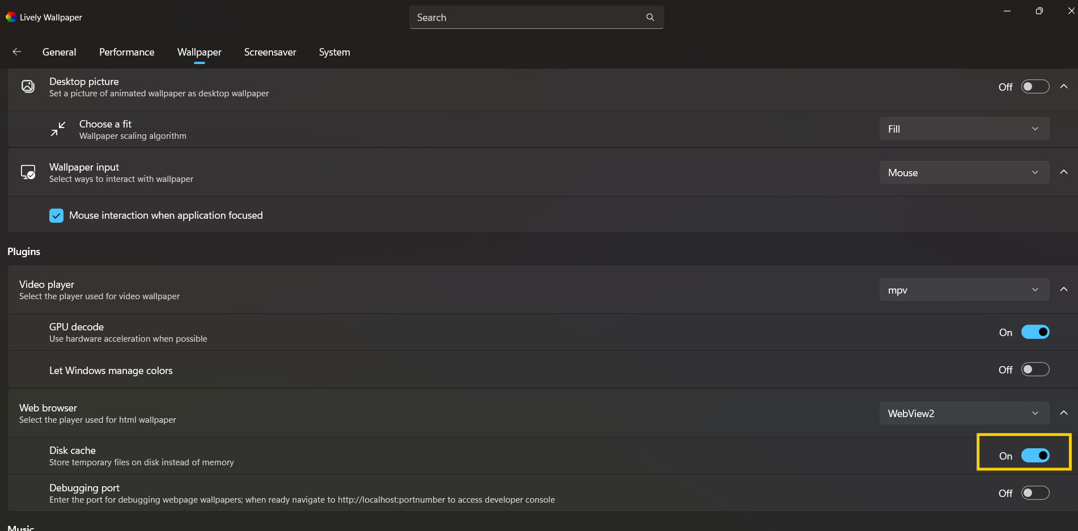
Task: Click the back arrow icon
Action: click(x=17, y=52)
